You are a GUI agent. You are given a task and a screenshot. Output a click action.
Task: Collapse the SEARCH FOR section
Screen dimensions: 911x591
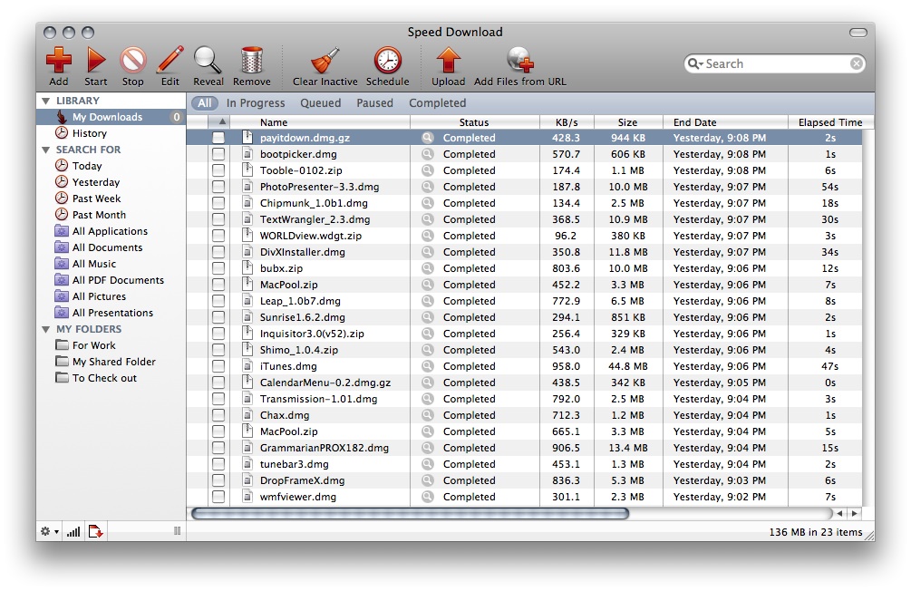click(45, 150)
